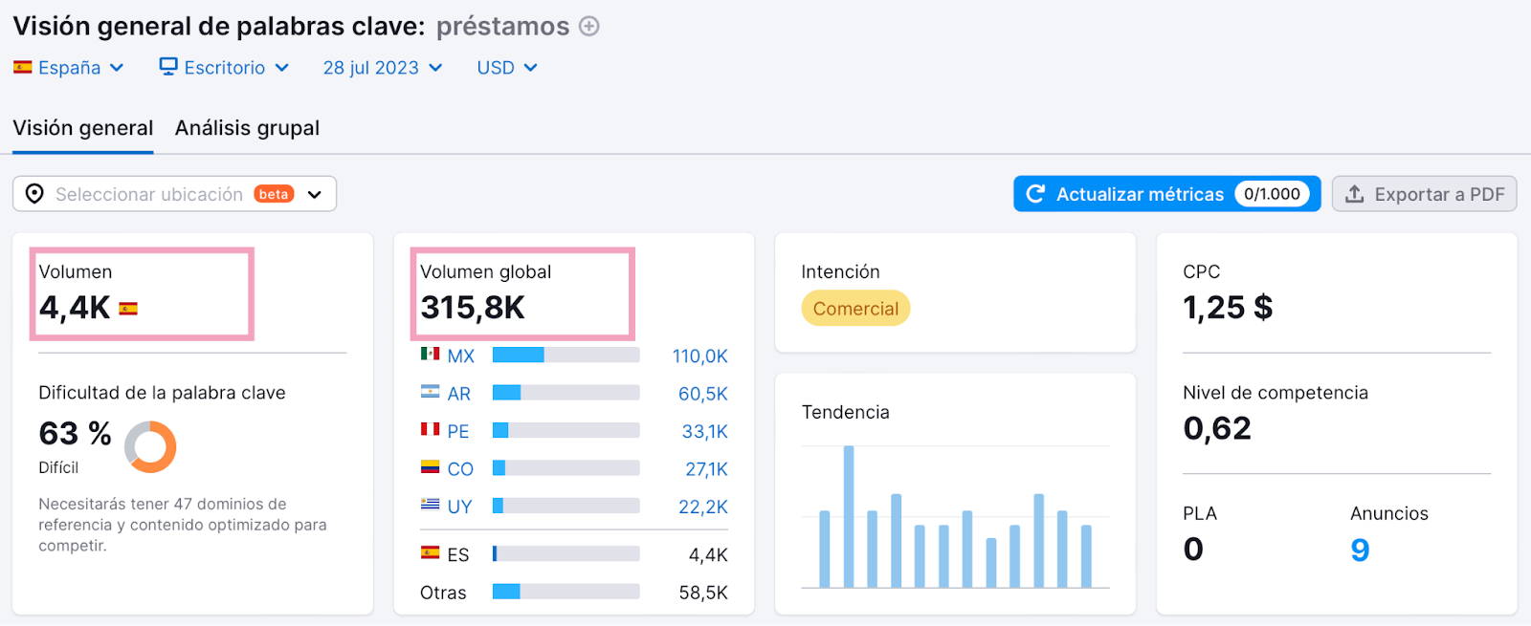Click the 4,4K volume value in ES row

[708, 554]
